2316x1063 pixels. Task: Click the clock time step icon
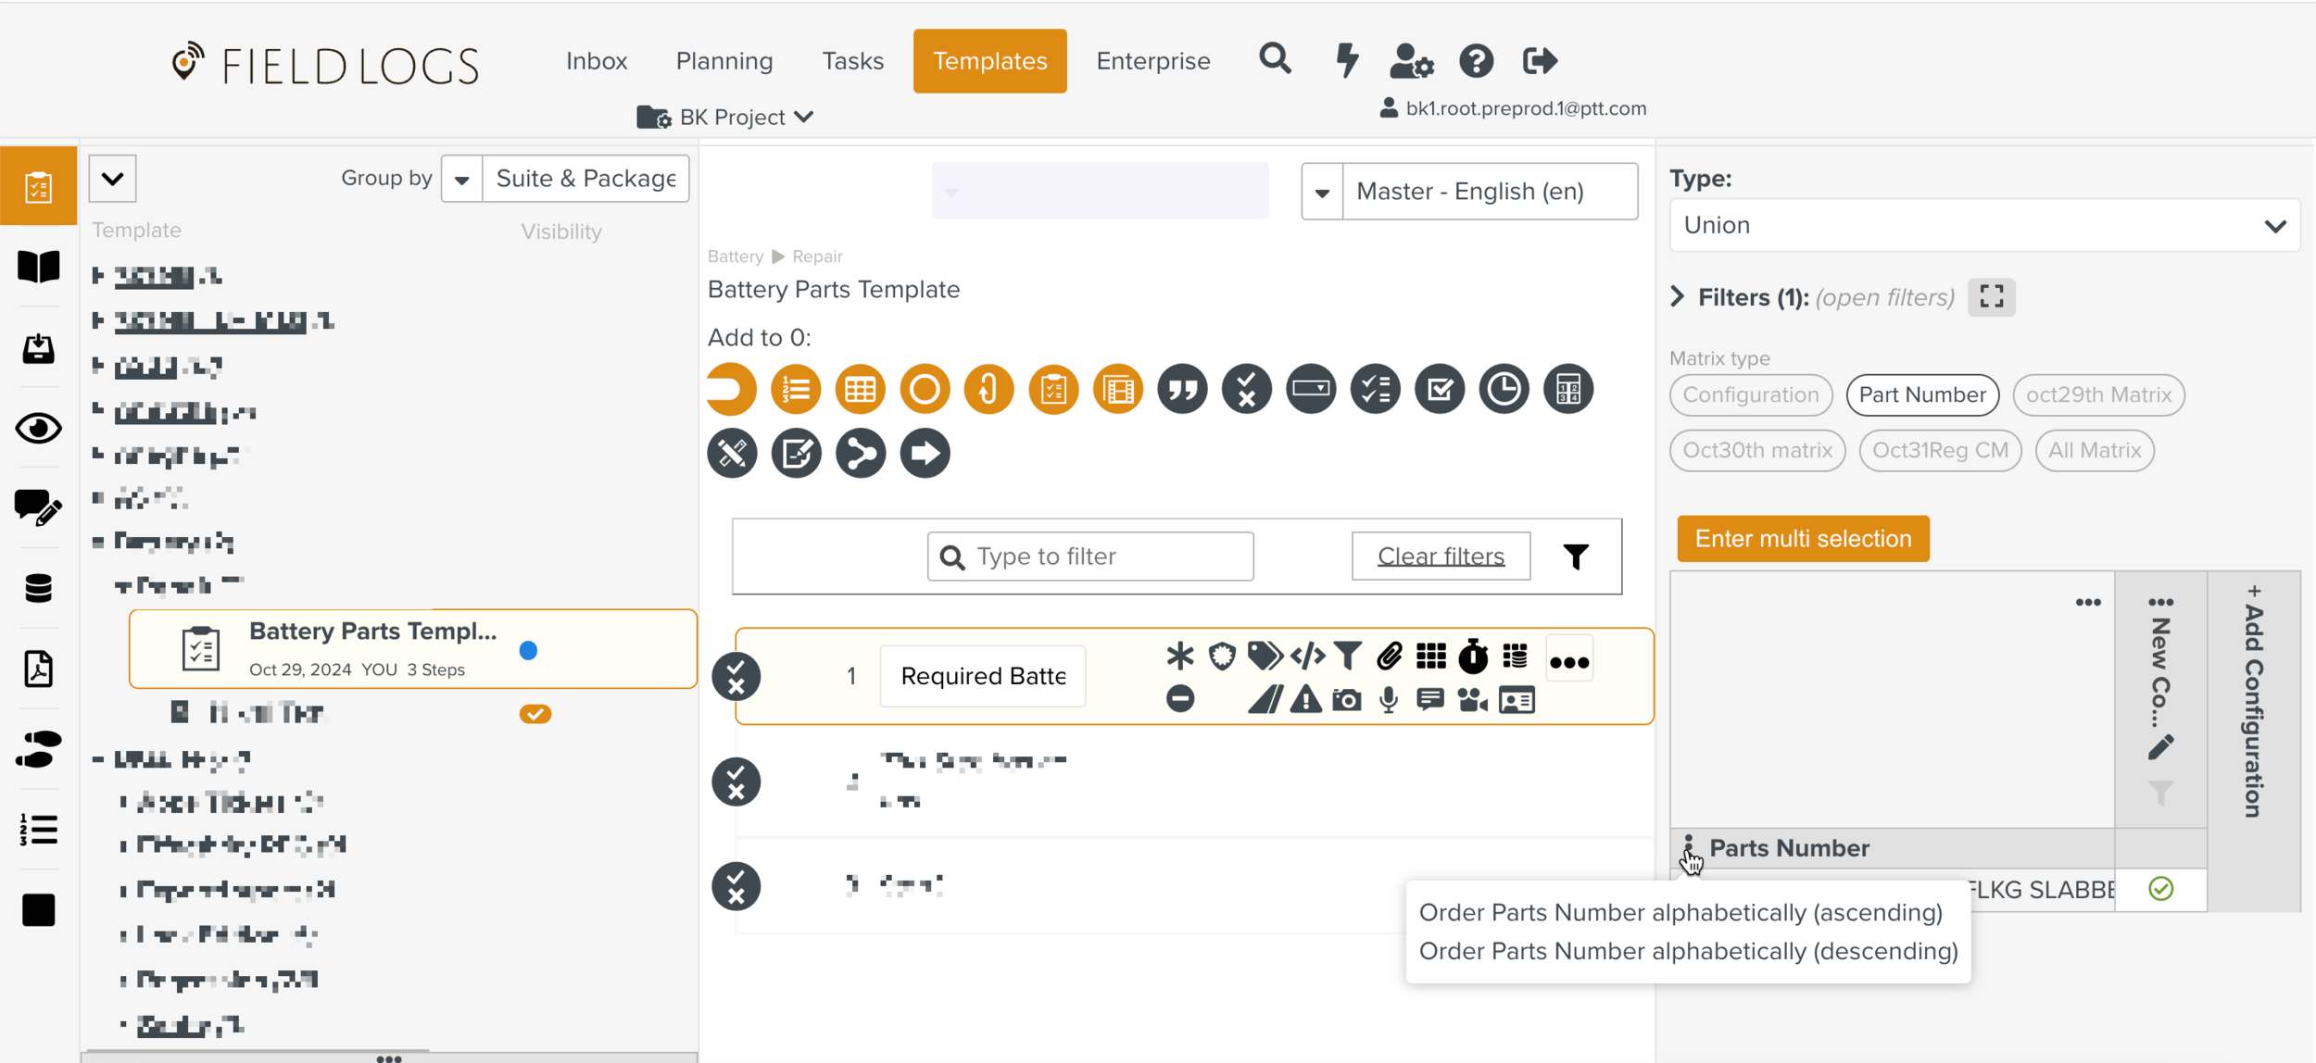point(1503,389)
